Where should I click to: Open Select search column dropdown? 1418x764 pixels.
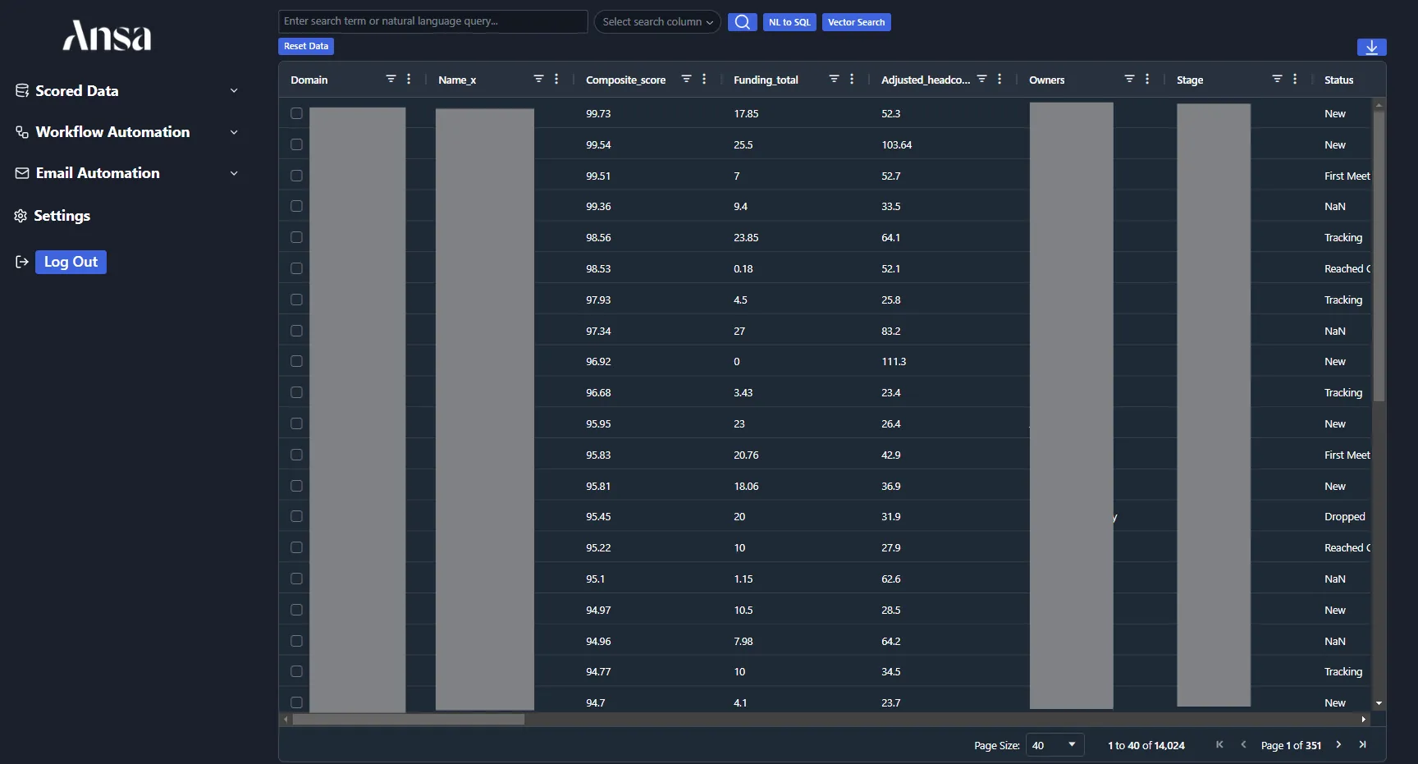click(x=656, y=22)
